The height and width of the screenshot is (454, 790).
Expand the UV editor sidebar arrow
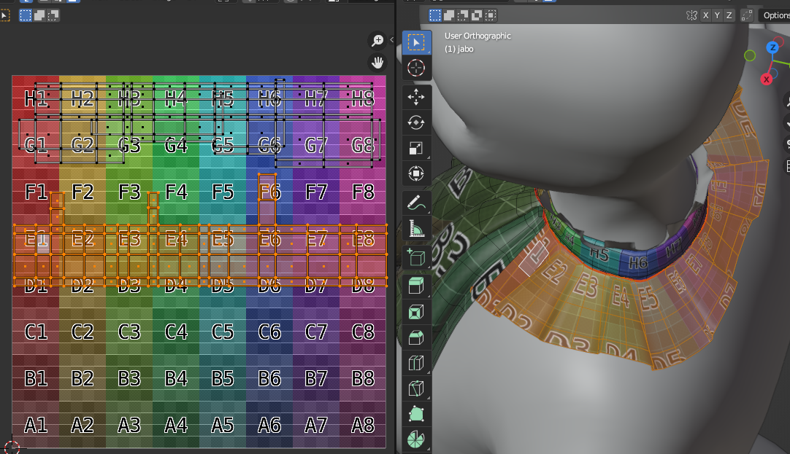pos(391,40)
